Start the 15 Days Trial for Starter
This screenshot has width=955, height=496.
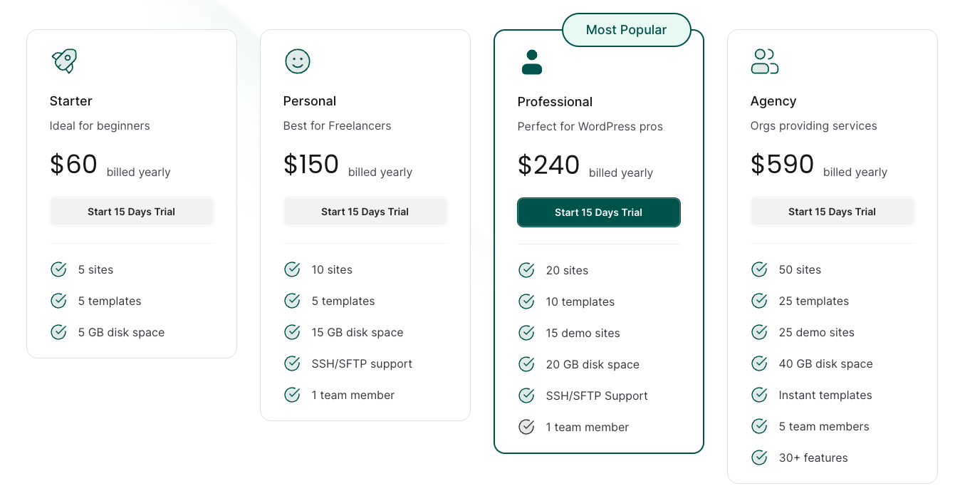tap(131, 212)
